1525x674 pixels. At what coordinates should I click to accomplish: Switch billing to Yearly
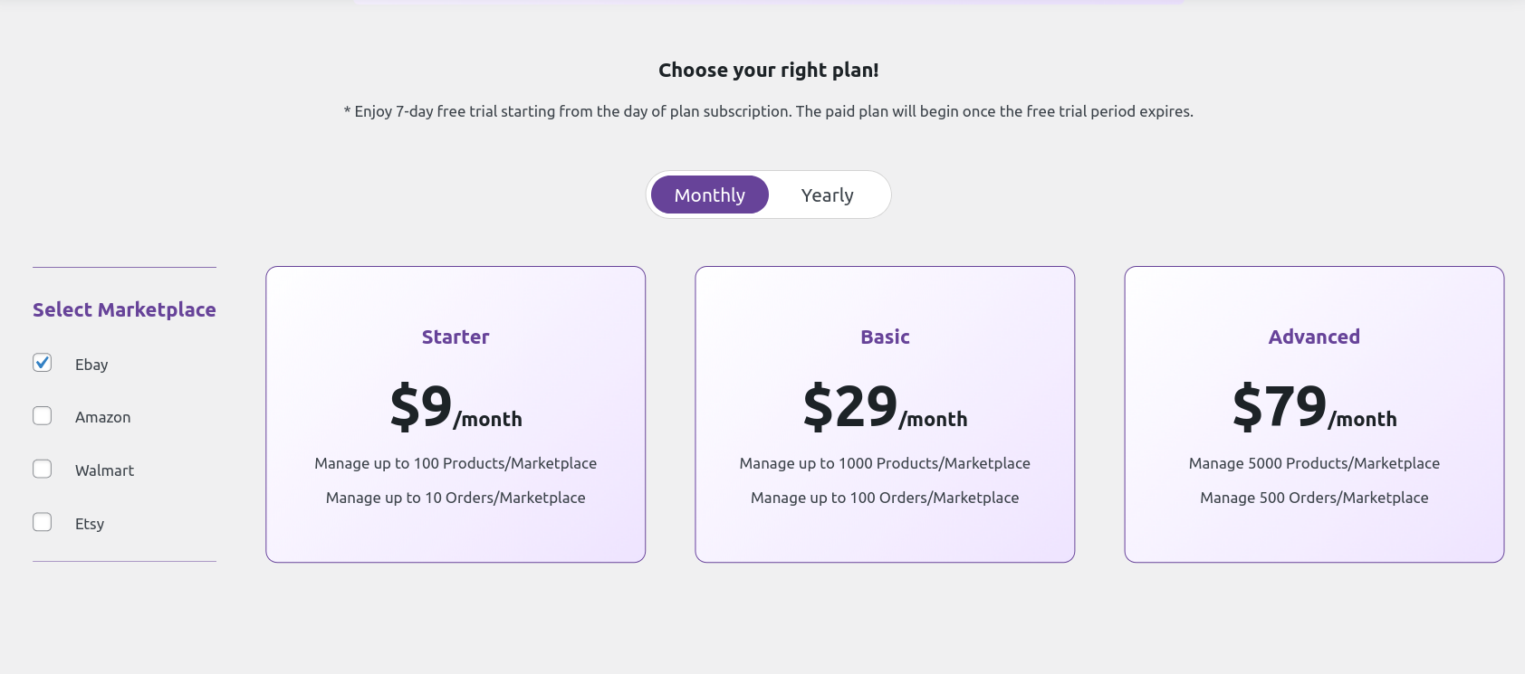point(827,195)
